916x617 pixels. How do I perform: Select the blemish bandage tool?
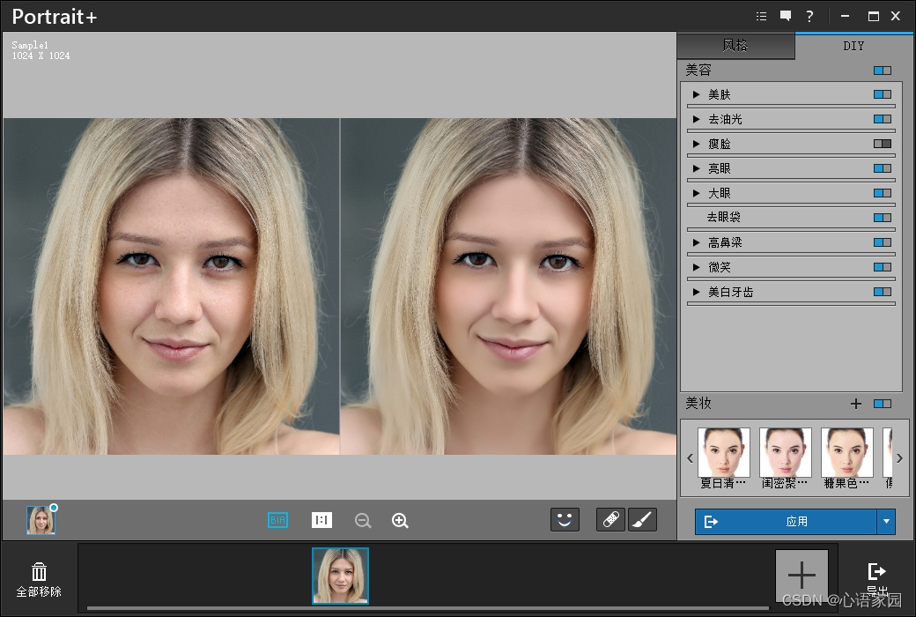[x=610, y=520]
